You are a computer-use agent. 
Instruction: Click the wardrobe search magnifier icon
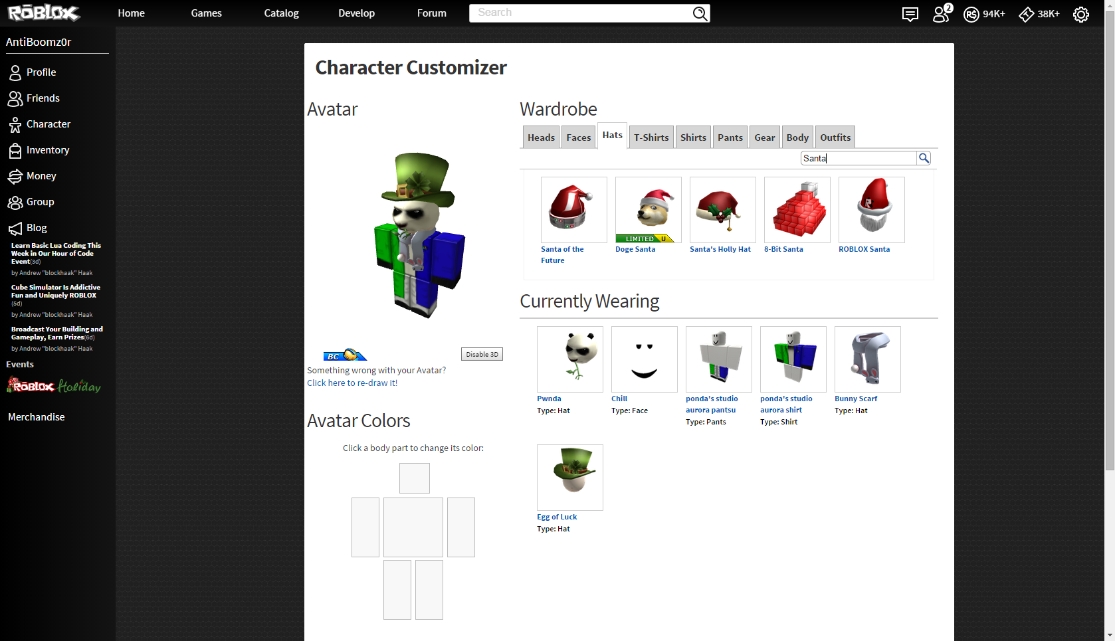pyautogui.click(x=924, y=158)
